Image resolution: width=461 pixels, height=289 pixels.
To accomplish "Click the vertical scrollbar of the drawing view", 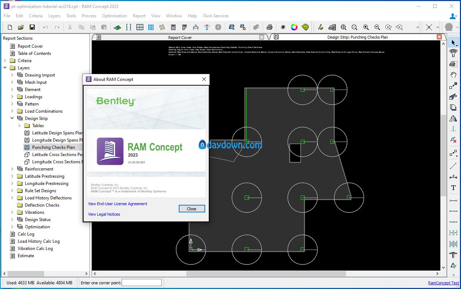I will coord(444,155).
